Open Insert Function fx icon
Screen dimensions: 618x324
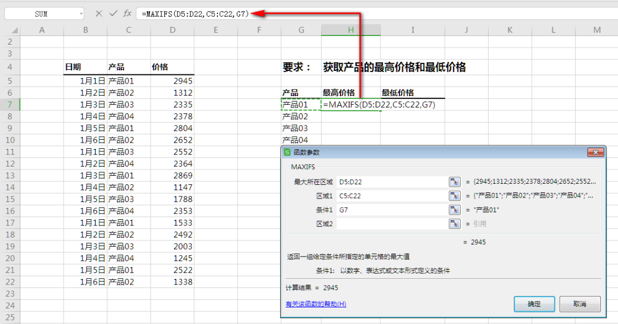127,13
